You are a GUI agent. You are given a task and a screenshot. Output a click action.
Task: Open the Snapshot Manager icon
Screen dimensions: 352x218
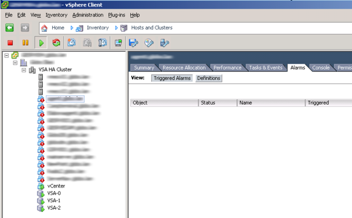click(x=103, y=42)
